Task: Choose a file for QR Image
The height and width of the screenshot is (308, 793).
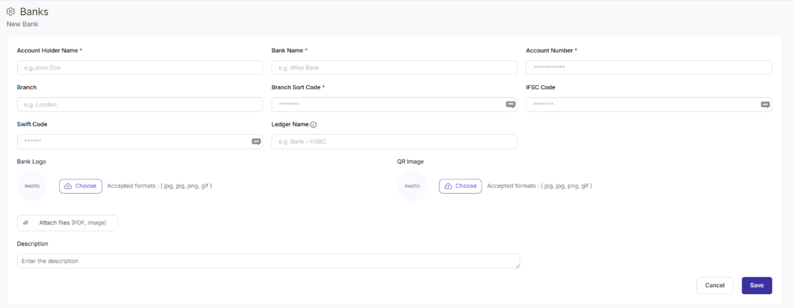Action: 460,187
